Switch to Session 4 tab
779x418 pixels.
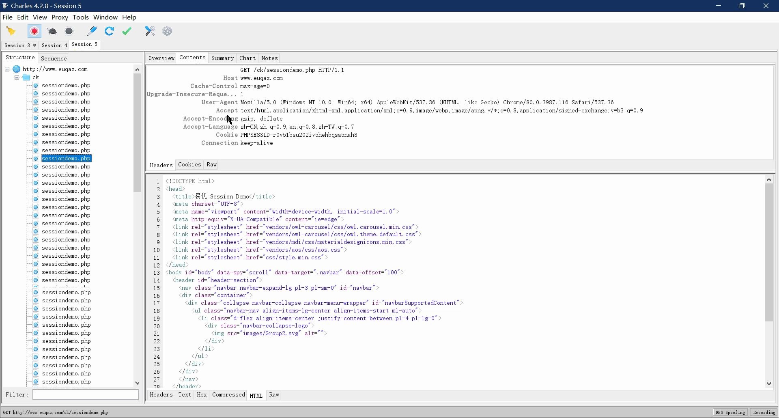pos(54,45)
